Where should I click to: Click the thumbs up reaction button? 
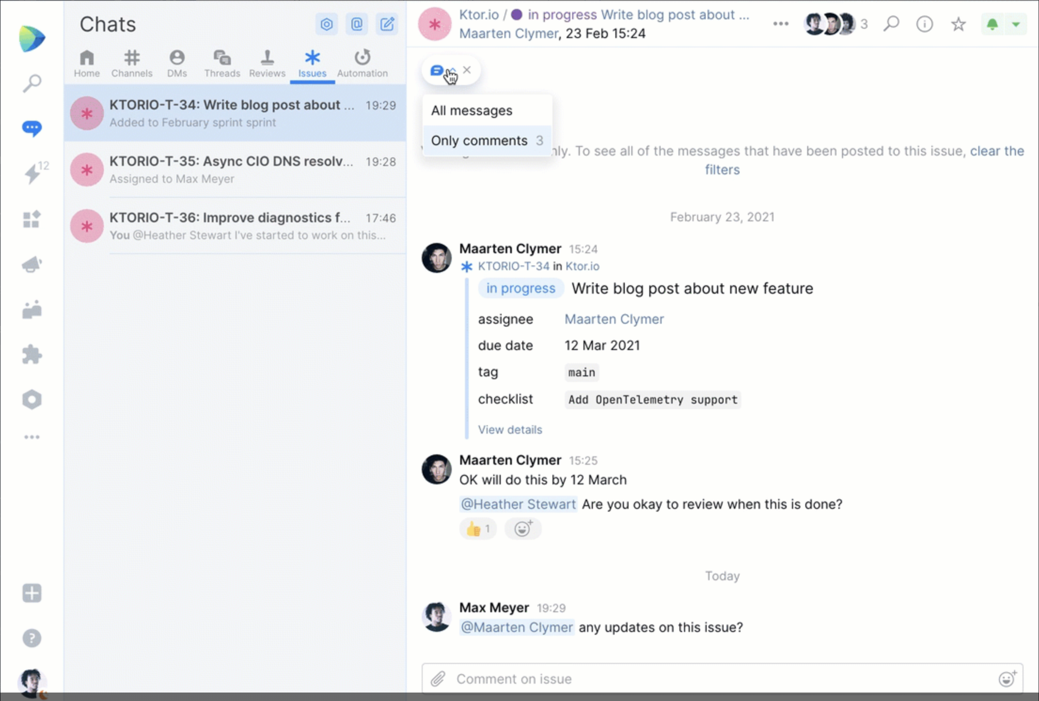click(477, 529)
